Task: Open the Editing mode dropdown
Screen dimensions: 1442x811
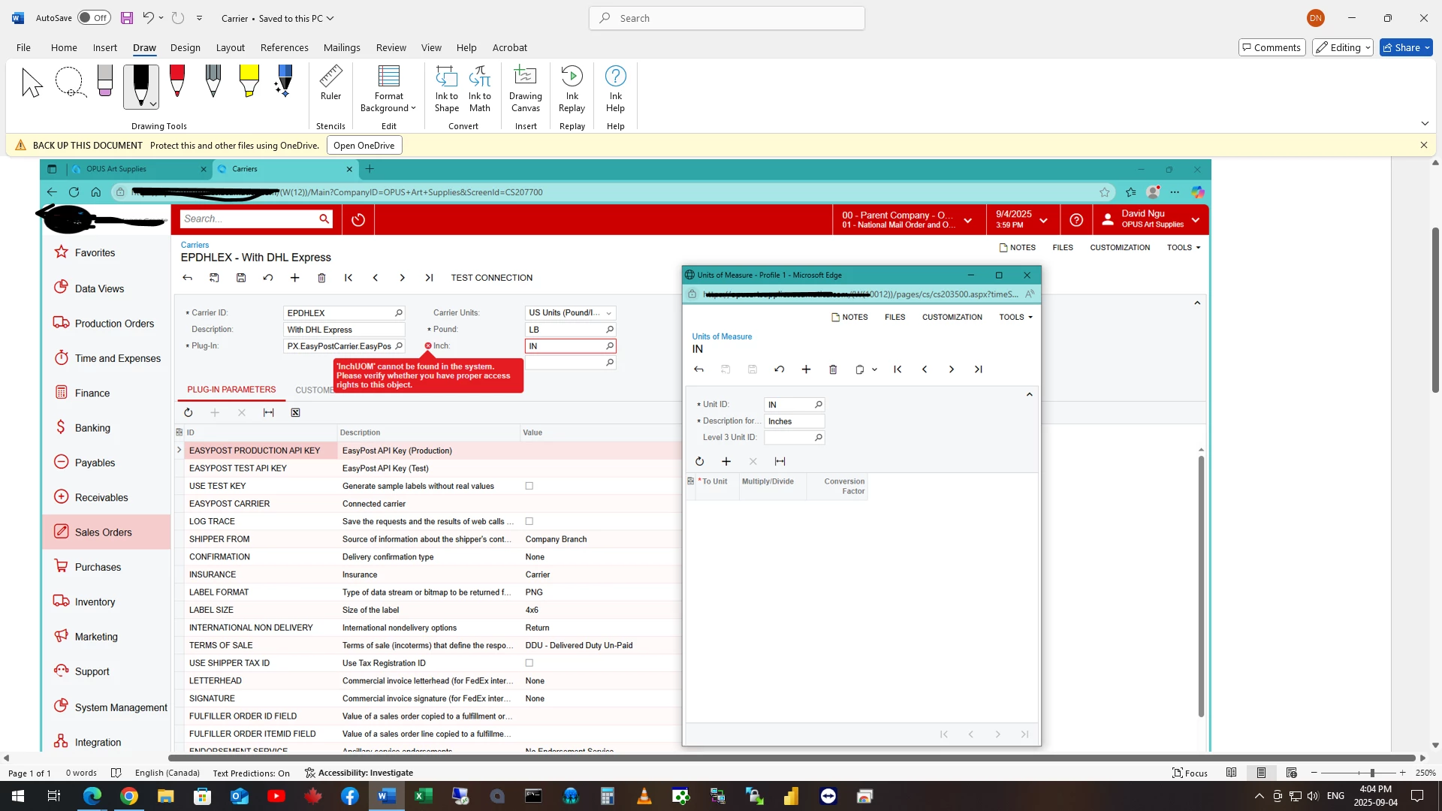Action: tap(1343, 47)
